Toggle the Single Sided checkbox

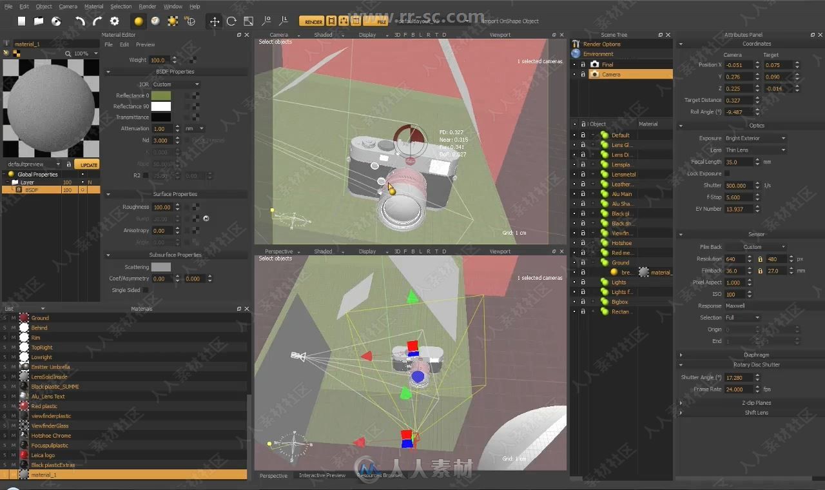(x=146, y=290)
